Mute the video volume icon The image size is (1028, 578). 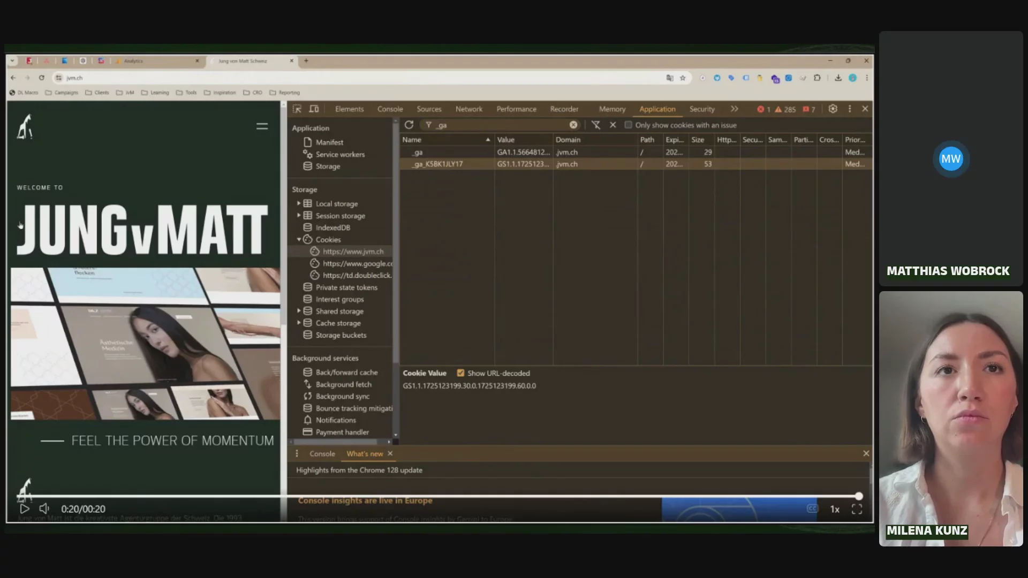[44, 508]
